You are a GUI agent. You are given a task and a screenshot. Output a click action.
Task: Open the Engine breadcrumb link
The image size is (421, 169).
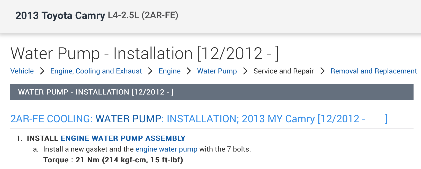tap(169, 71)
